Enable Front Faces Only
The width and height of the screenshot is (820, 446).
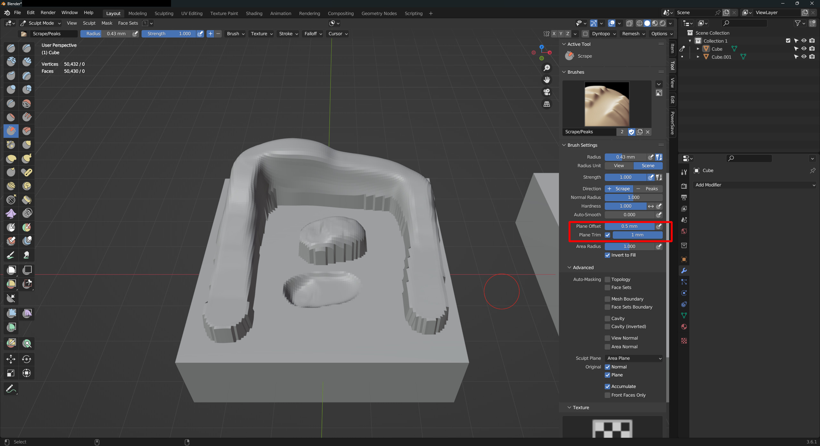(607, 395)
